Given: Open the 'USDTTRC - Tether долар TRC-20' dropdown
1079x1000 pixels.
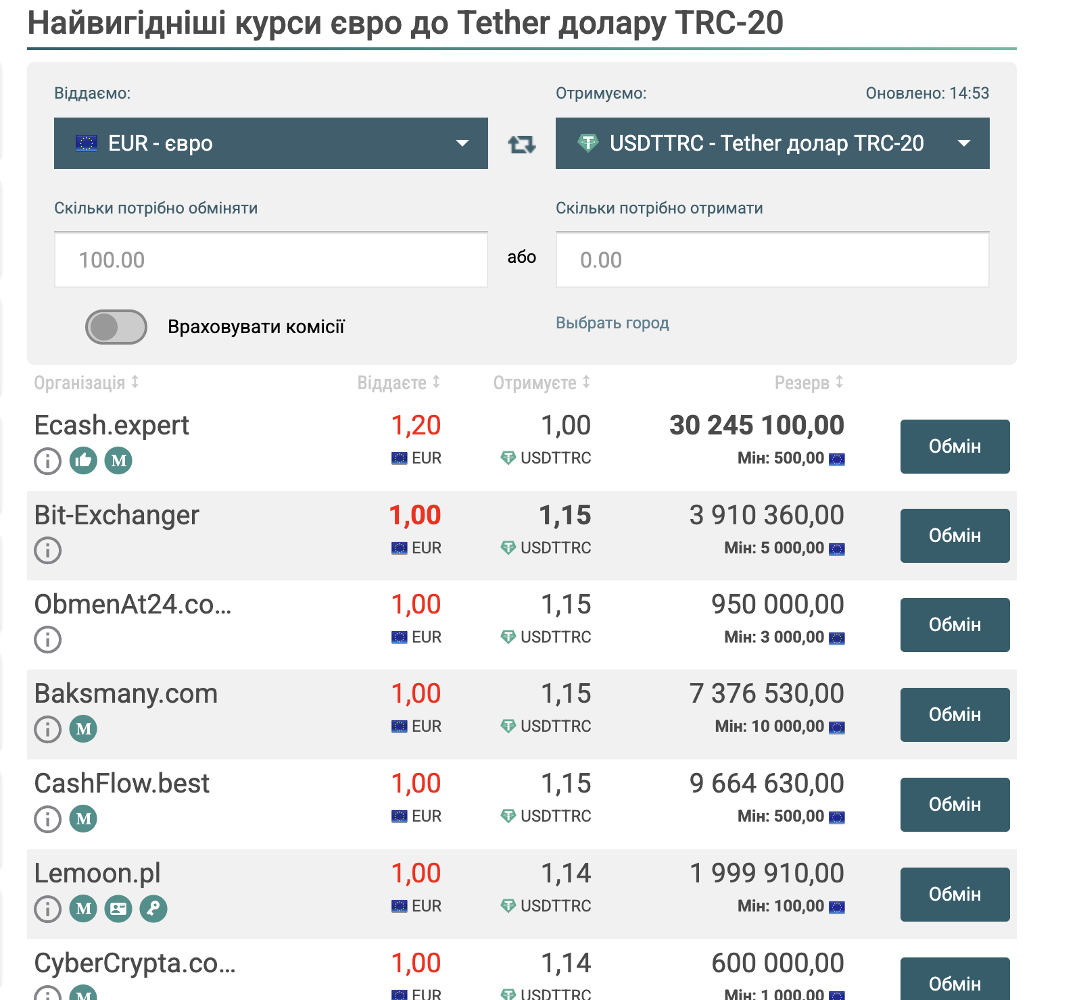Looking at the screenshot, I should pos(772,143).
